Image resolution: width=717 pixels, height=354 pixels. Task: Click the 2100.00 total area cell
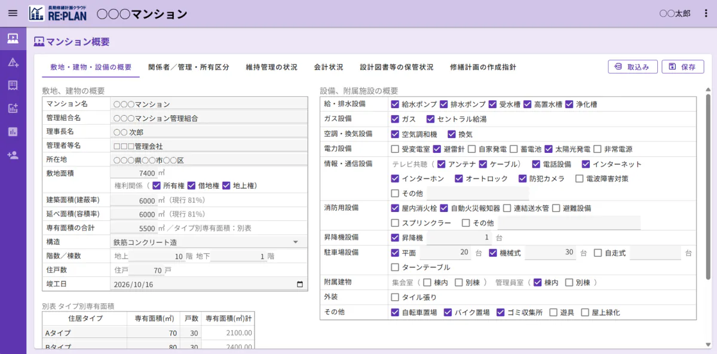click(x=228, y=333)
